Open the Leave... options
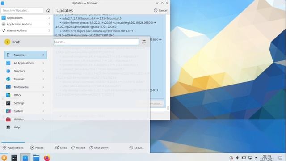This screenshot has width=286, height=161. pos(136,148)
